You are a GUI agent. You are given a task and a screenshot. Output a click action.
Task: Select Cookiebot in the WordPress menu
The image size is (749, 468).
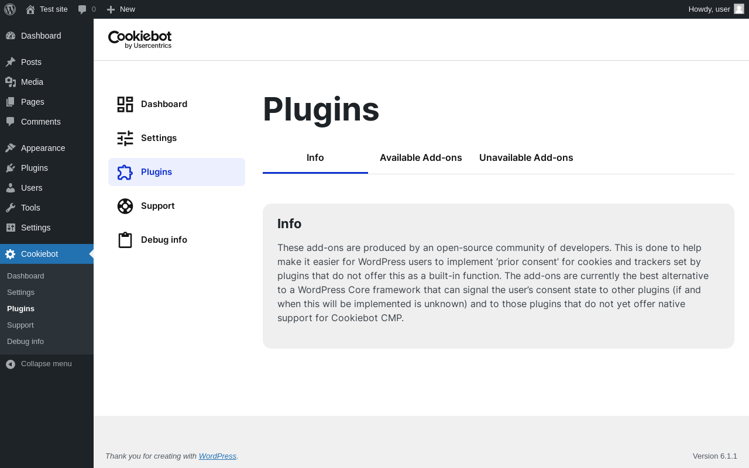[47, 254]
